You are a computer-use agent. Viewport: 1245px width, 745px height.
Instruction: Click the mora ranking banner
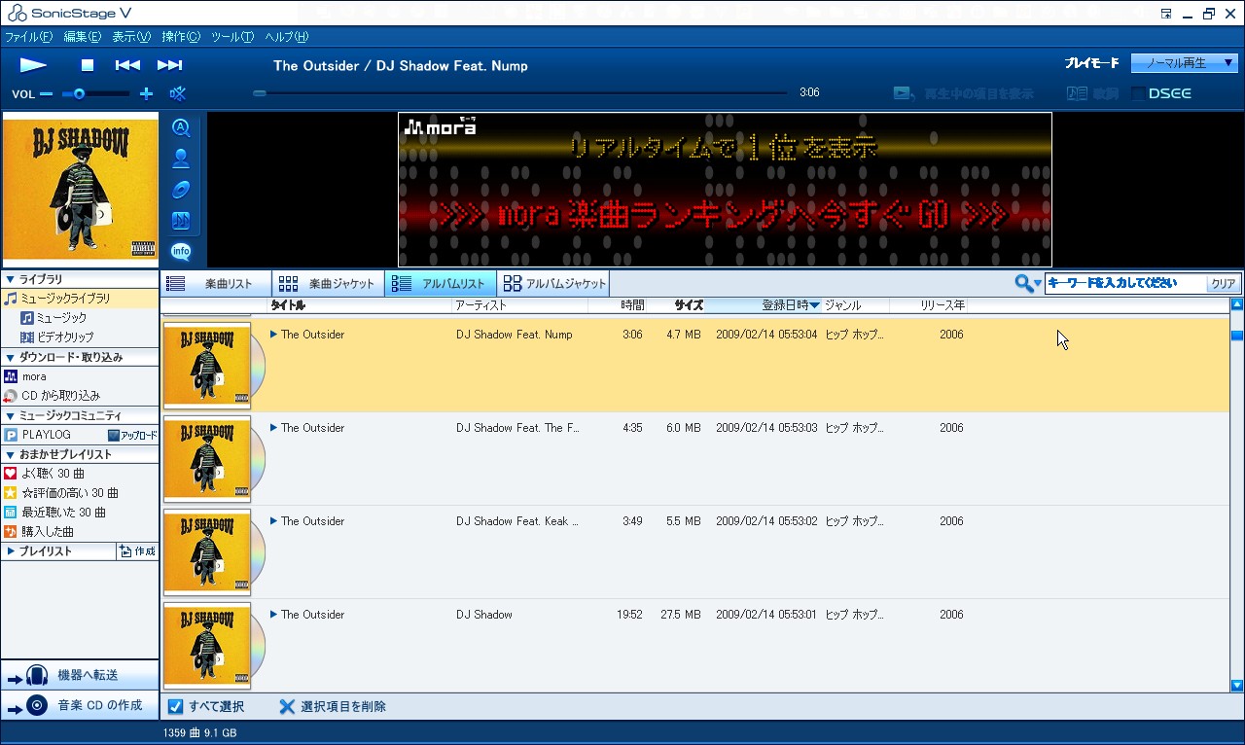tap(725, 190)
